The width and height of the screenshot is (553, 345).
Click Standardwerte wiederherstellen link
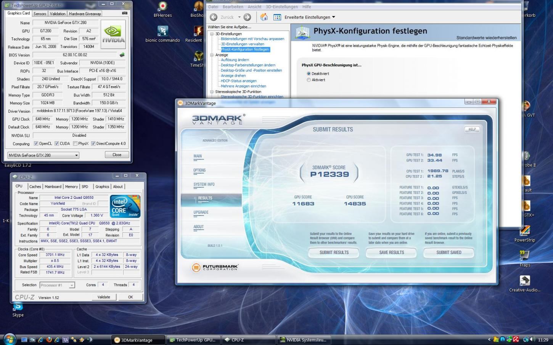click(x=487, y=38)
